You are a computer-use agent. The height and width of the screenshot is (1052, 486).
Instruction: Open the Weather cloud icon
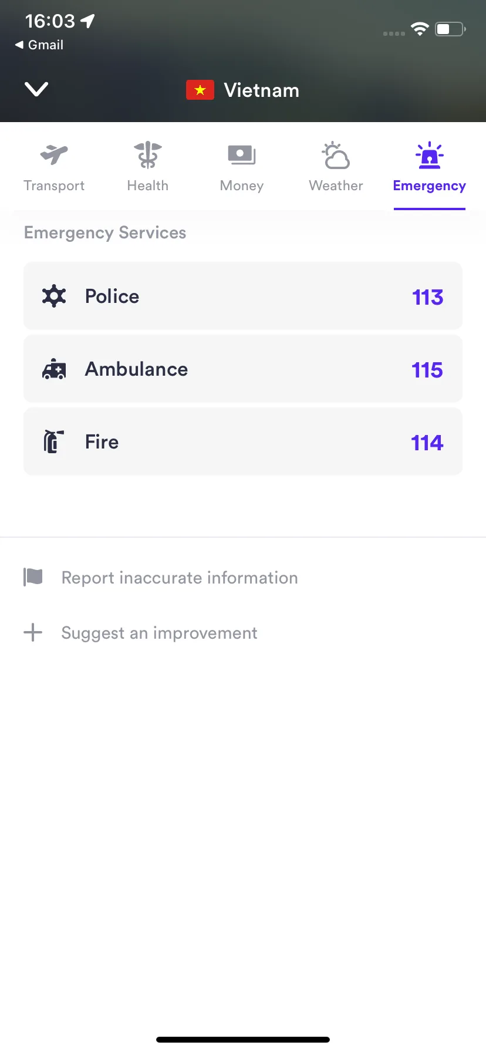(x=336, y=155)
